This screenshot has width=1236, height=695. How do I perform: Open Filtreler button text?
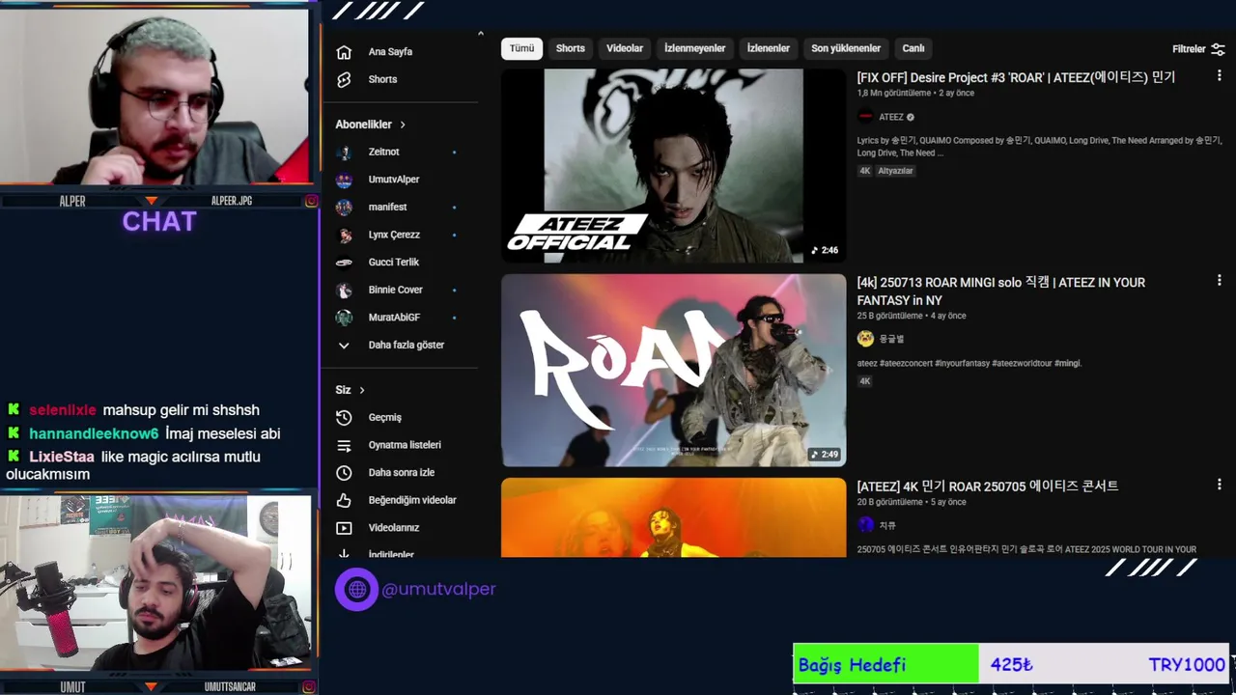coord(1189,49)
